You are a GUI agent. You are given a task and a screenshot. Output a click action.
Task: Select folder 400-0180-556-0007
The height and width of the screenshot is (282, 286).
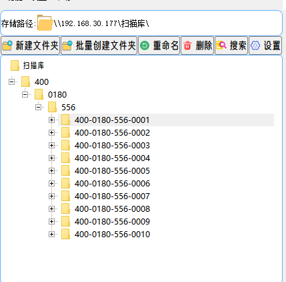click(x=112, y=196)
